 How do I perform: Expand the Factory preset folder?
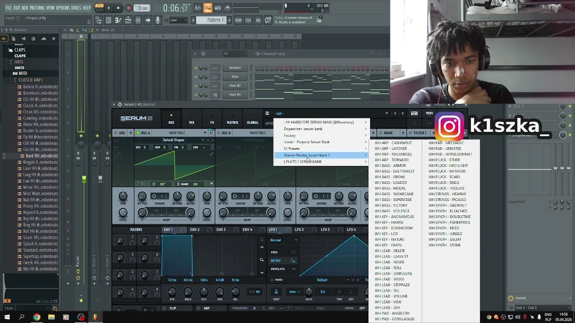pos(321,135)
